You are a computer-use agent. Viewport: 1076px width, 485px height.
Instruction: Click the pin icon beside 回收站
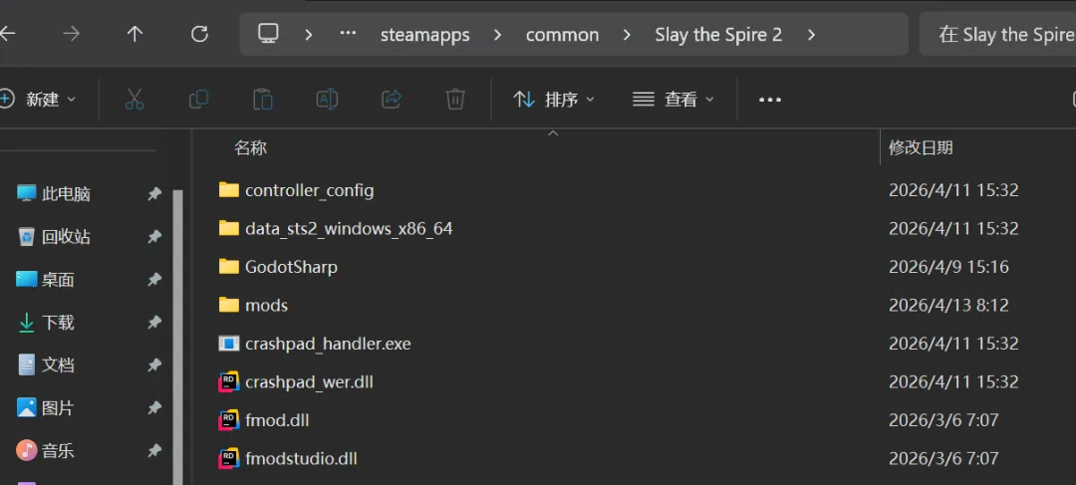point(154,237)
